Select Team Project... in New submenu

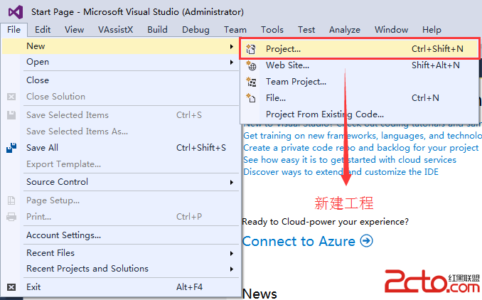tap(359, 82)
